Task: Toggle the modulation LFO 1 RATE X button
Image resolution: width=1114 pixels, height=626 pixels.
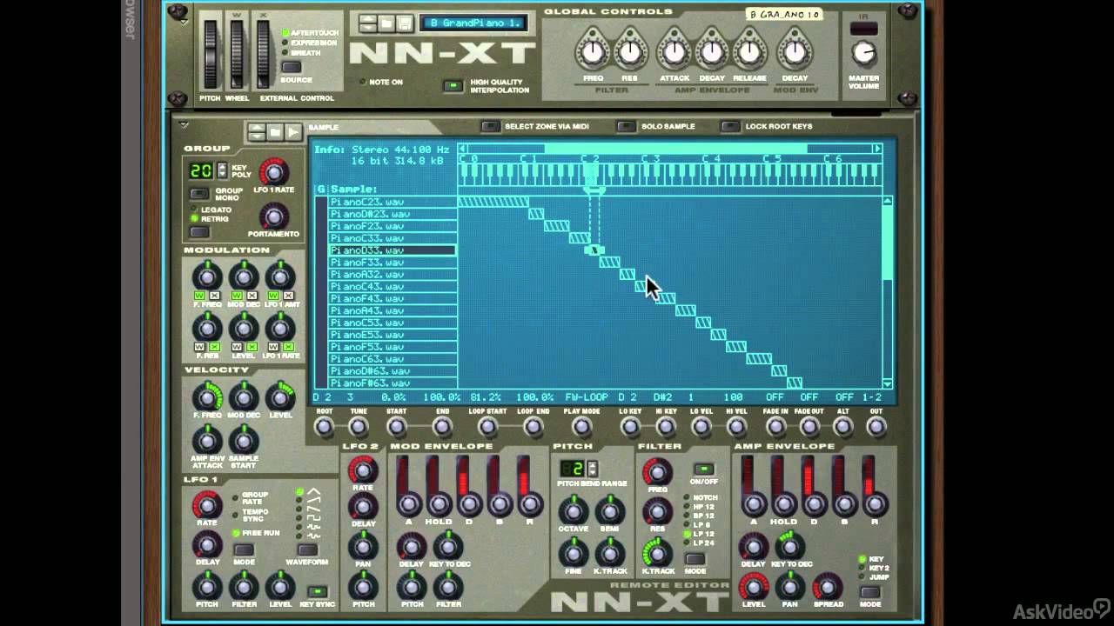Action: tap(288, 347)
